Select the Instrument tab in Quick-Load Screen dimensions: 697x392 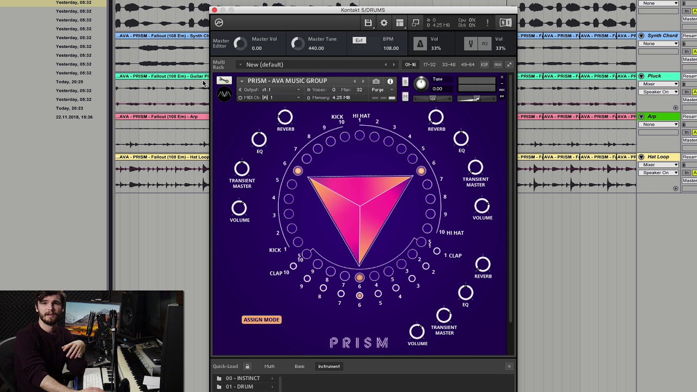click(x=329, y=366)
